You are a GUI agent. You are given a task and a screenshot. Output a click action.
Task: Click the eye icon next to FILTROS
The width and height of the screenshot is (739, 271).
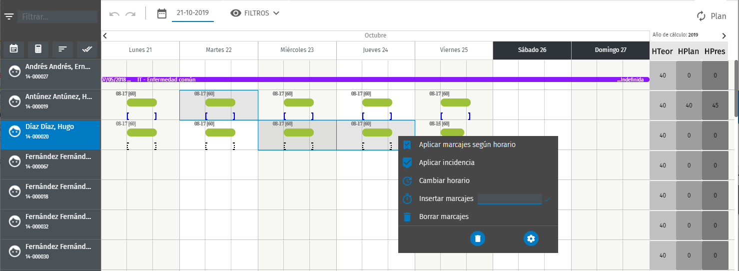tap(236, 13)
